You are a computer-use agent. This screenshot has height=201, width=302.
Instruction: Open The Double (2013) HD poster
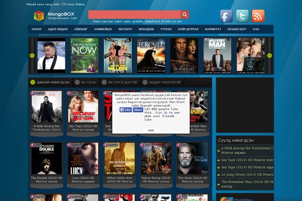(x=47, y=158)
